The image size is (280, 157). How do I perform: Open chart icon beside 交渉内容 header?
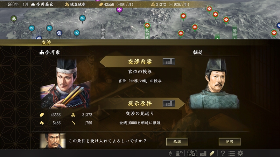(169, 62)
